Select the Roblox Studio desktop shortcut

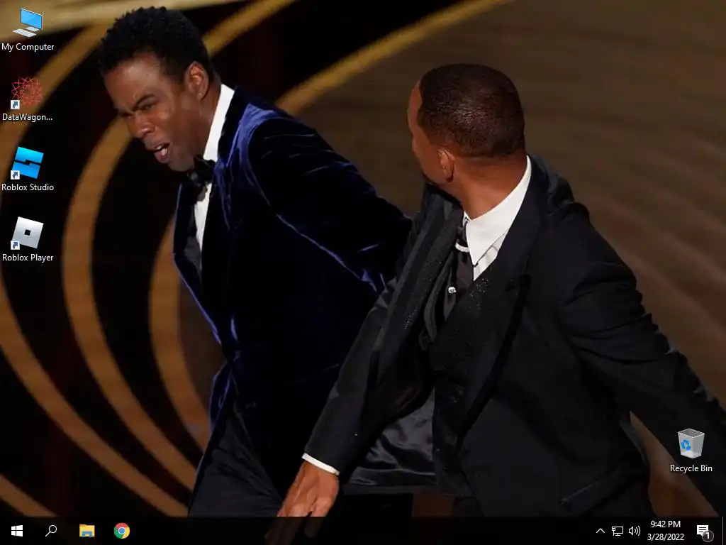[x=28, y=170]
